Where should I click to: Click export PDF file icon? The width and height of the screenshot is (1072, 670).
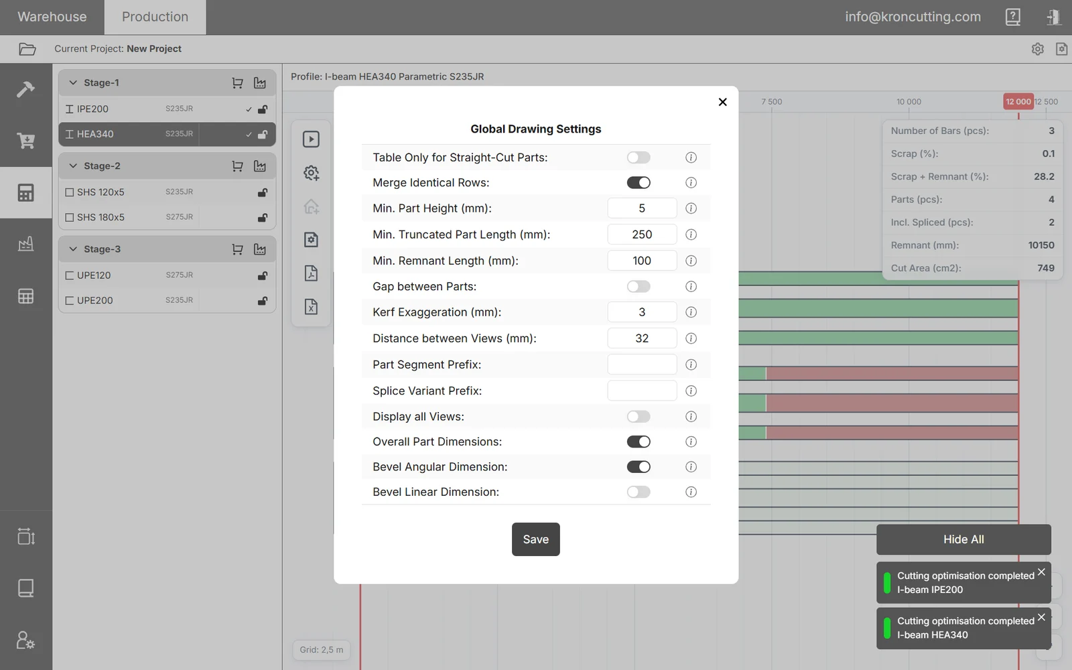click(x=311, y=273)
